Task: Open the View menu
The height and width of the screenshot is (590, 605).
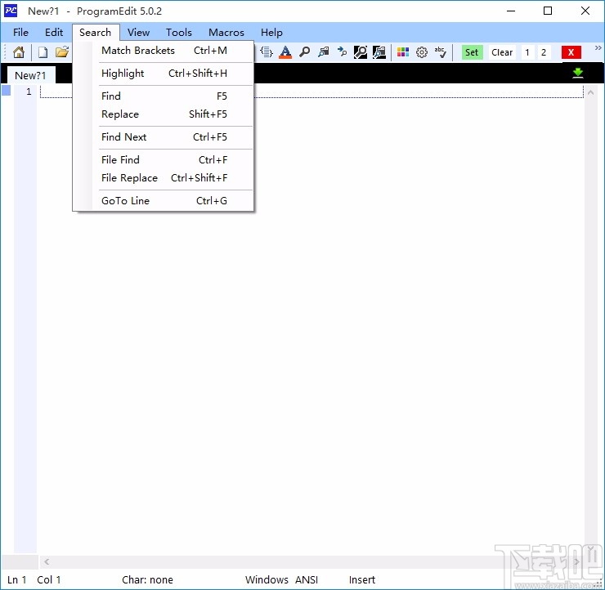Action: click(x=138, y=33)
